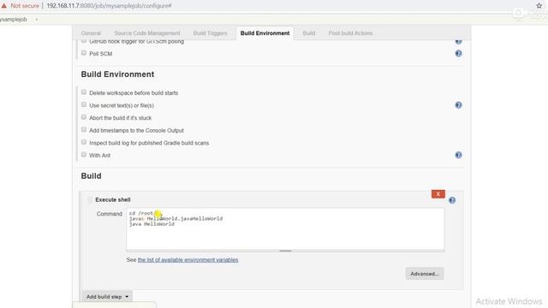Image resolution: width=548 pixels, height=308 pixels.
Task: Open help for With Ant option
Action: click(x=458, y=155)
